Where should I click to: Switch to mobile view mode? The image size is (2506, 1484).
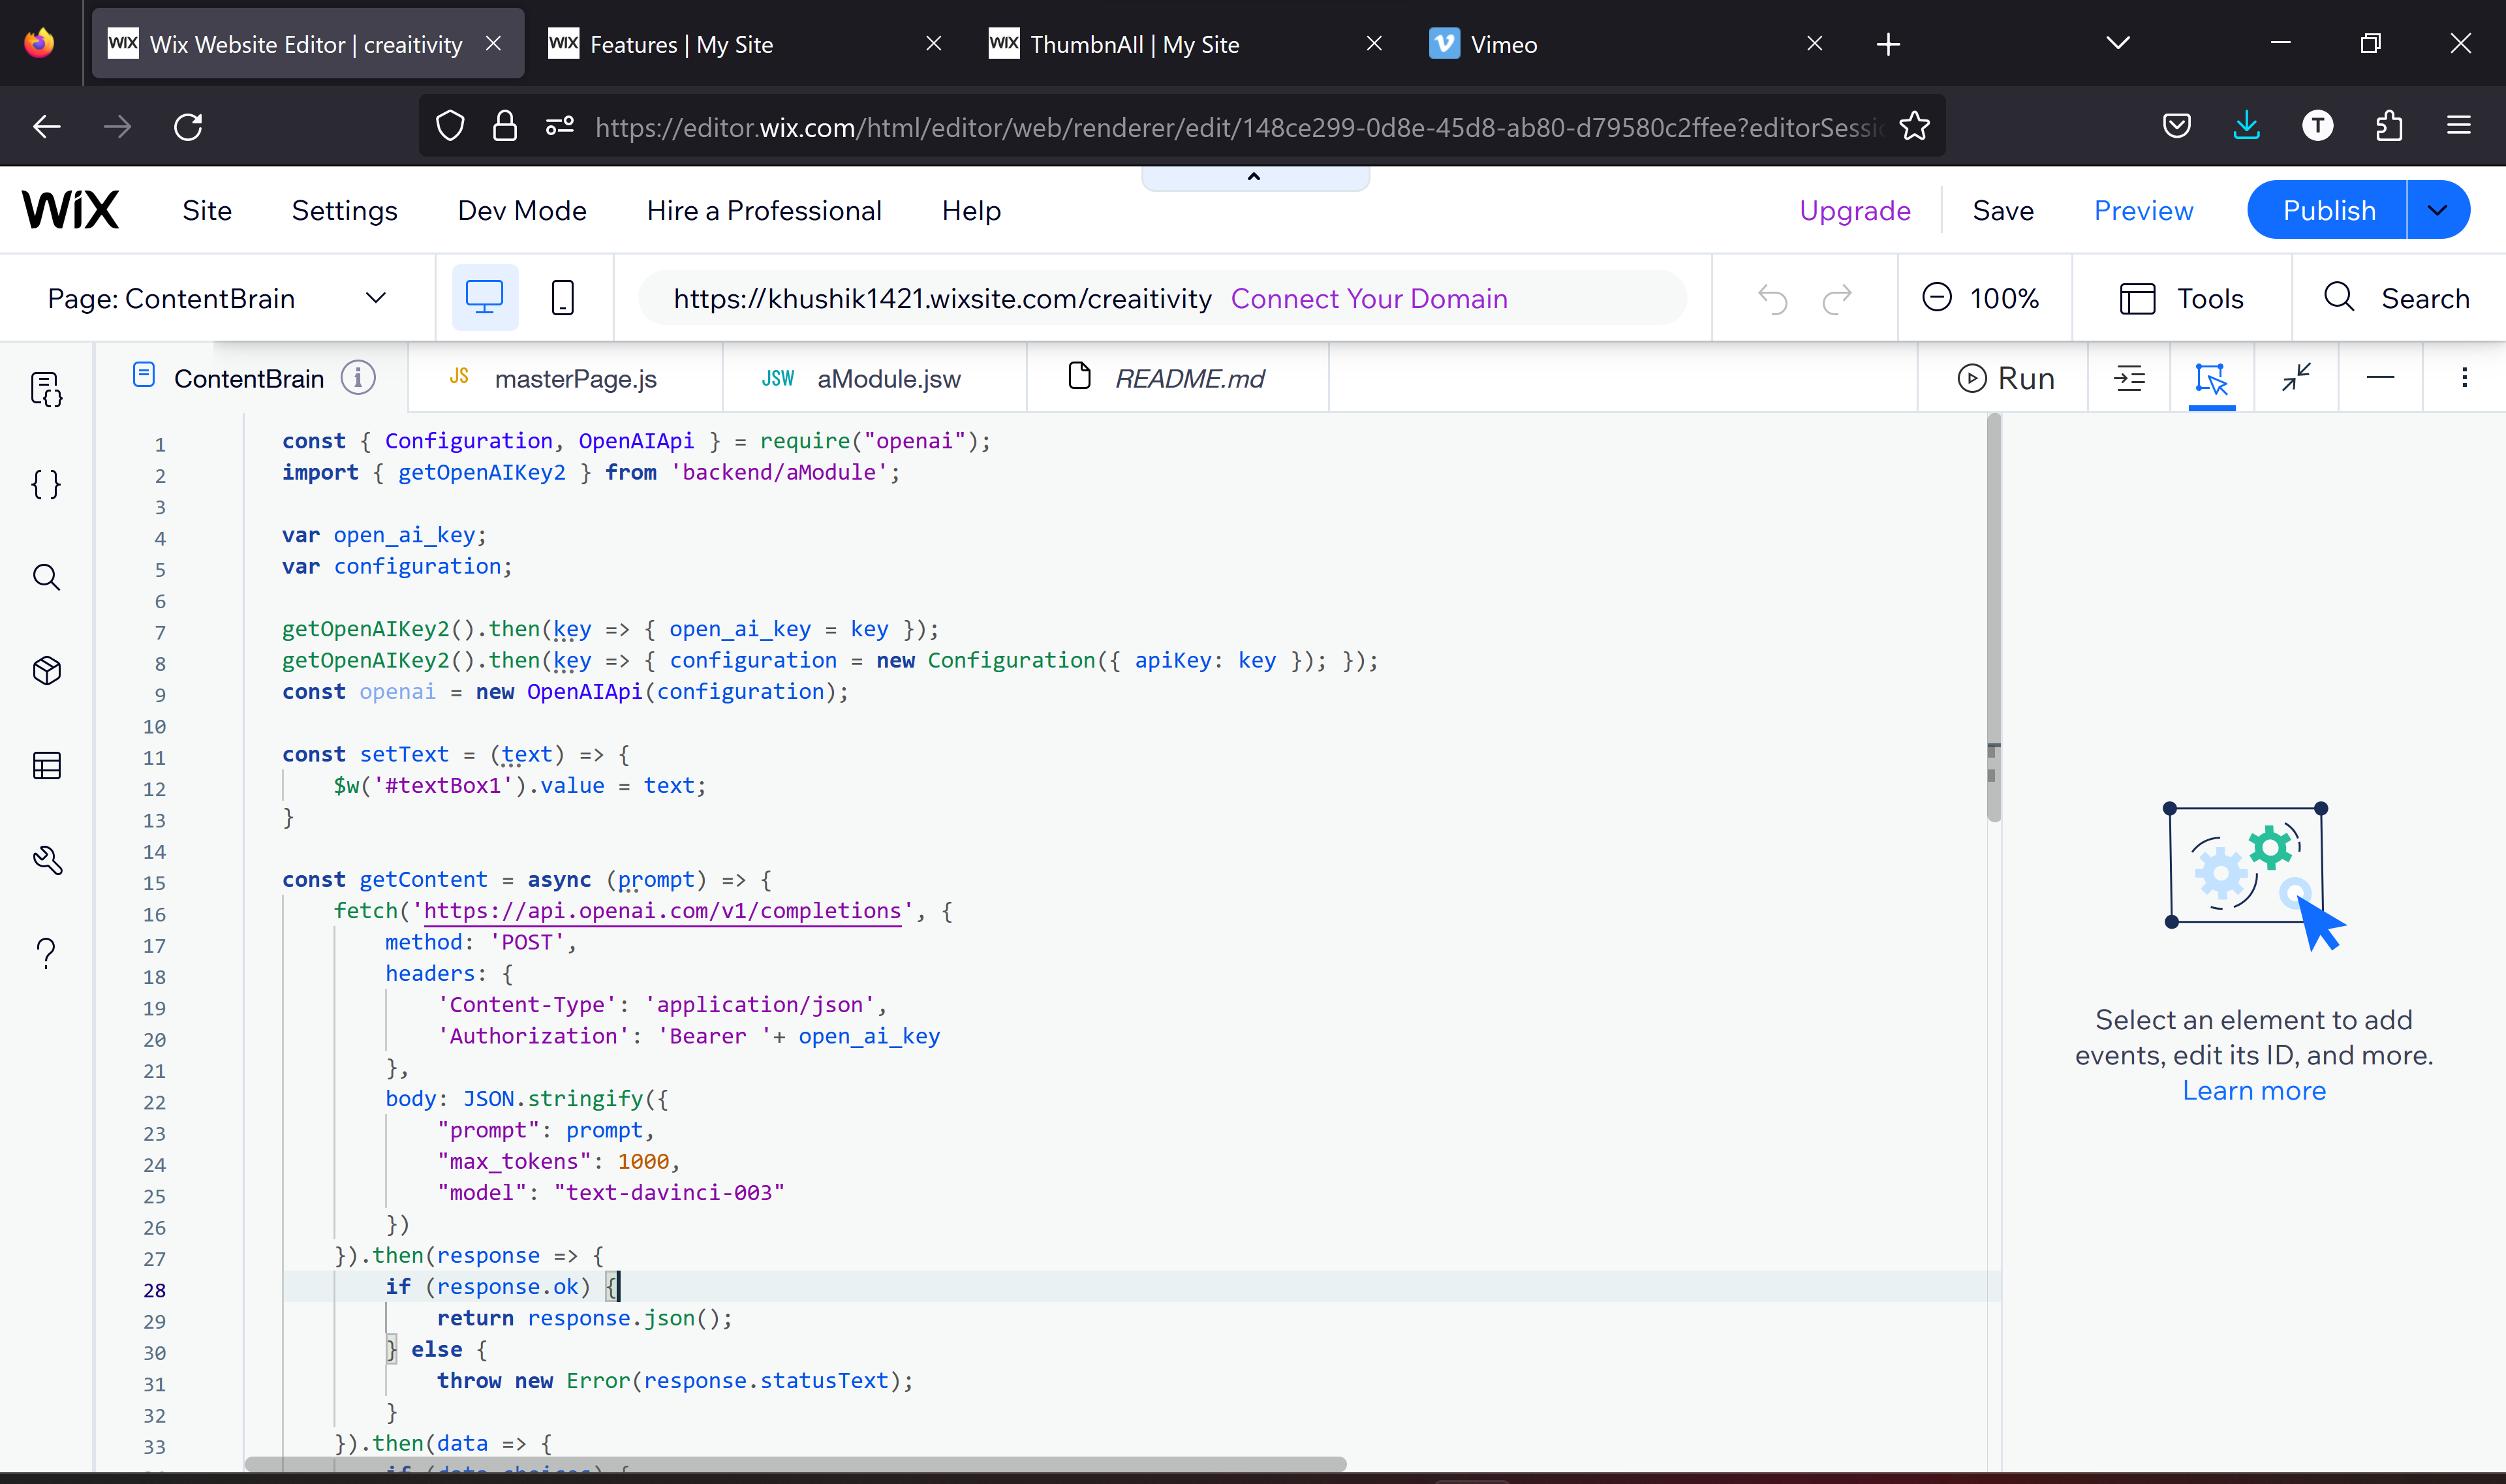563,298
